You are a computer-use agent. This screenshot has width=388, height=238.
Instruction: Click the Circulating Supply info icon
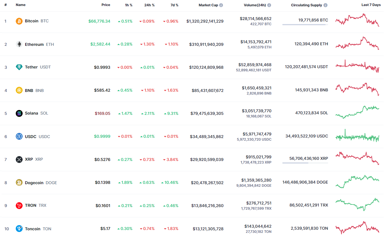click(x=326, y=5)
